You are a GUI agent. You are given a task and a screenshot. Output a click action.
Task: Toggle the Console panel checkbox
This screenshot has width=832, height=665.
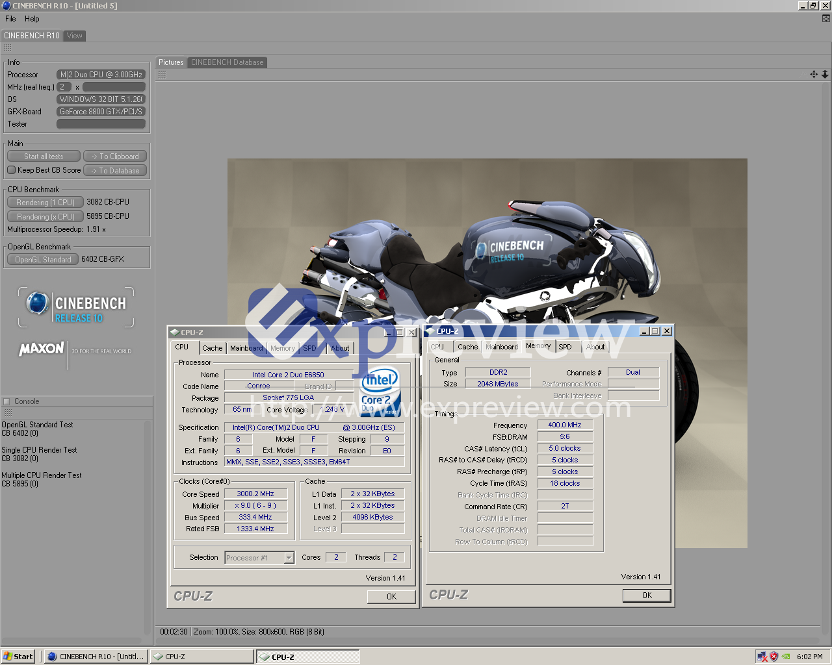[6, 401]
